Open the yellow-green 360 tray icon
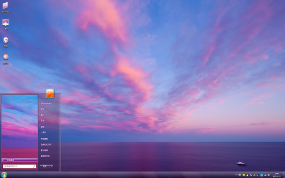This screenshot has height=178, width=285. click(244, 175)
